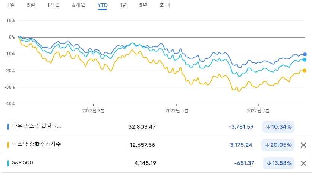Click the teal endpoint dot on chart
This screenshot has height=174, width=315.
click(x=305, y=60)
